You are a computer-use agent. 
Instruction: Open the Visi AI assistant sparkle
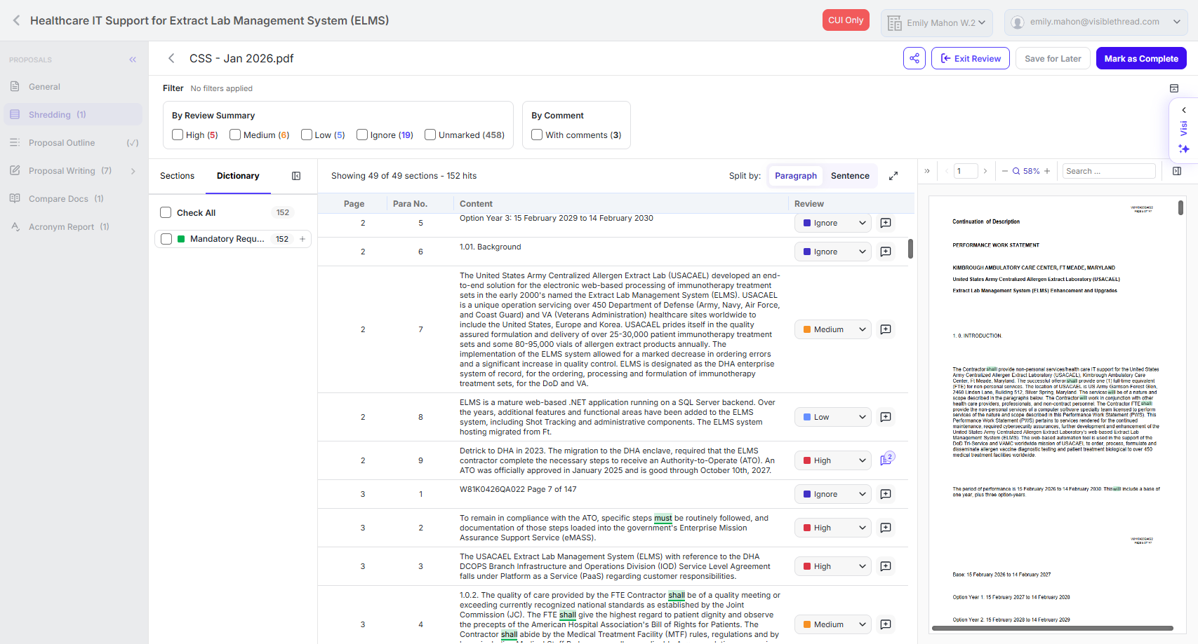1184,149
